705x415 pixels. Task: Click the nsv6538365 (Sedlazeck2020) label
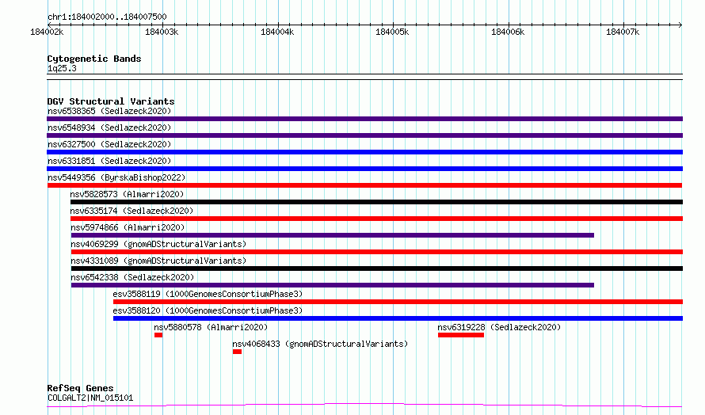point(109,111)
